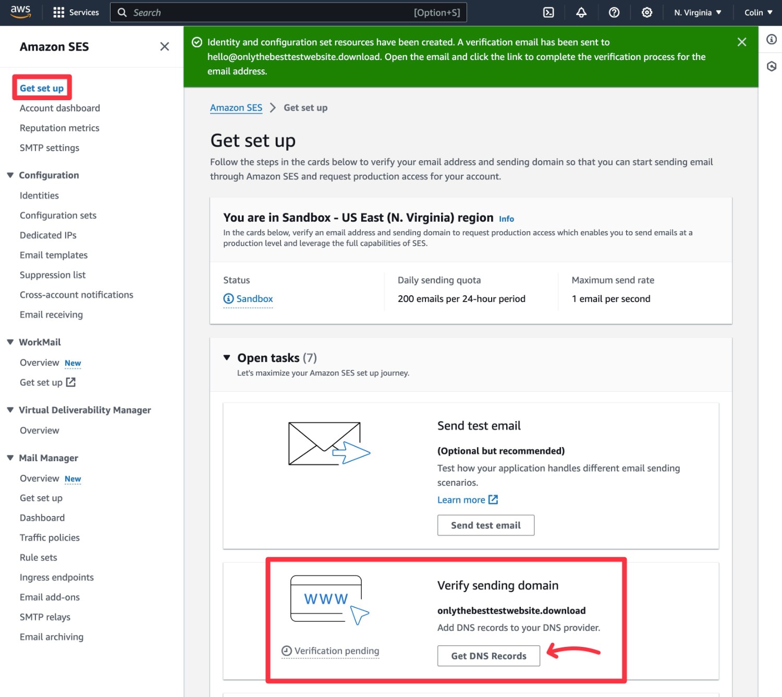This screenshot has height=697, width=782.
Task: Open Ingress endpoints
Action: [x=57, y=577]
